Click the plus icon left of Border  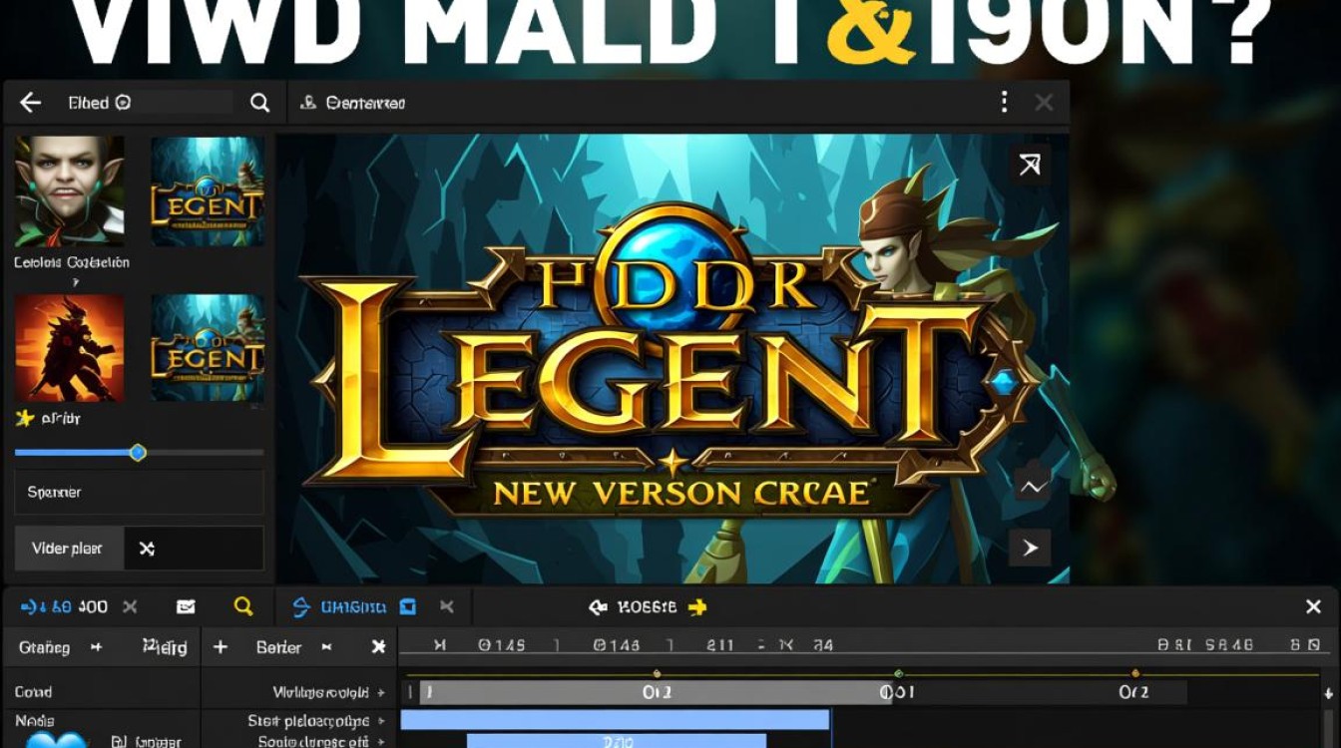pos(221,647)
